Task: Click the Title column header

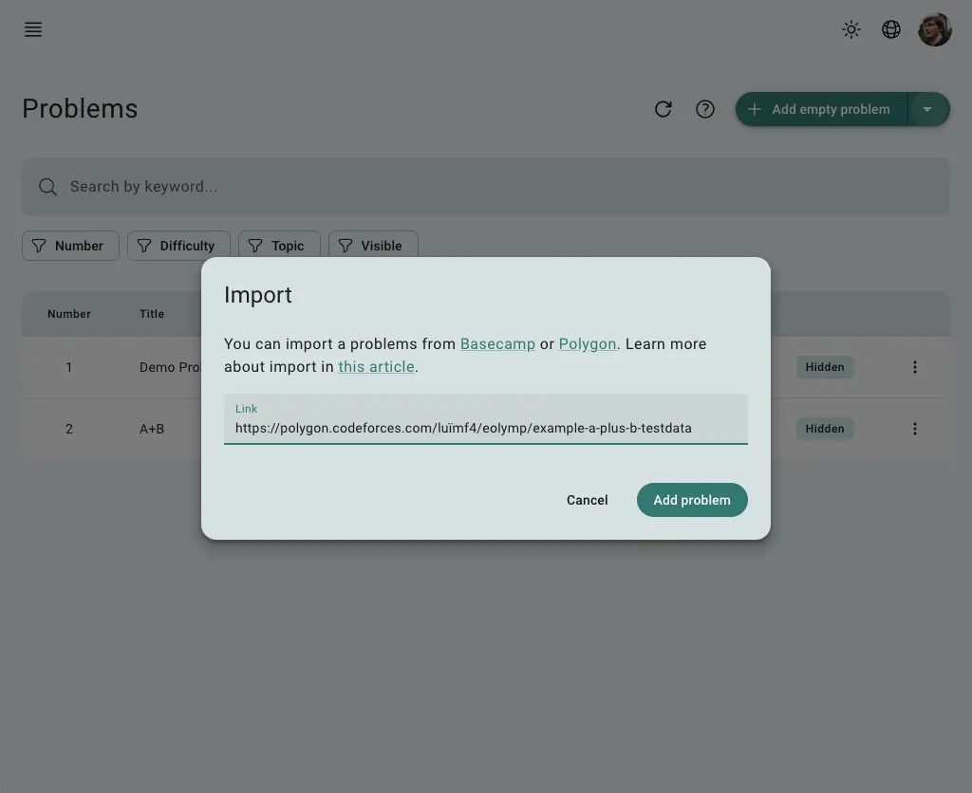Action: point(152,313)
